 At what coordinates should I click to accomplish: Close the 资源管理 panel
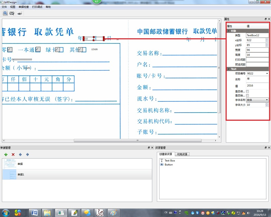pos(269,147)
